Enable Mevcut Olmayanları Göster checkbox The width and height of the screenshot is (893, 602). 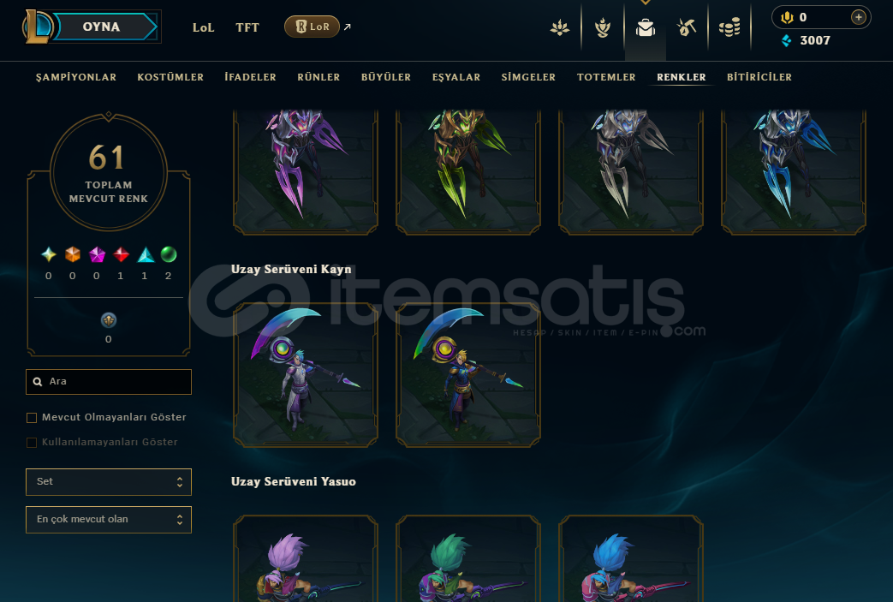click(x=32, y=418)
